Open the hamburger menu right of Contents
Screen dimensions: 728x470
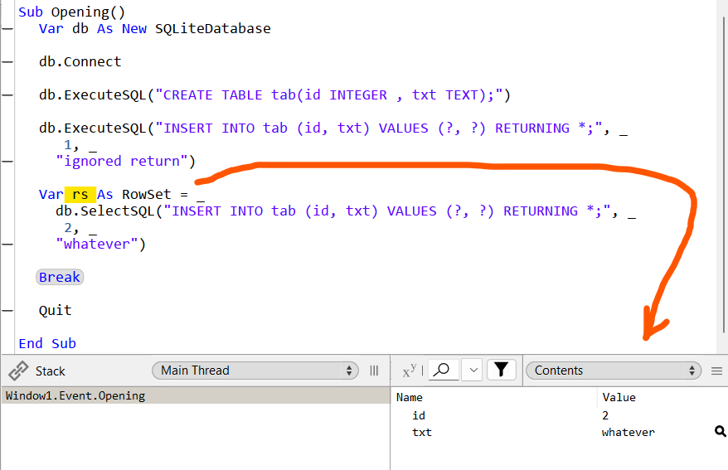[x=716, y=371]
